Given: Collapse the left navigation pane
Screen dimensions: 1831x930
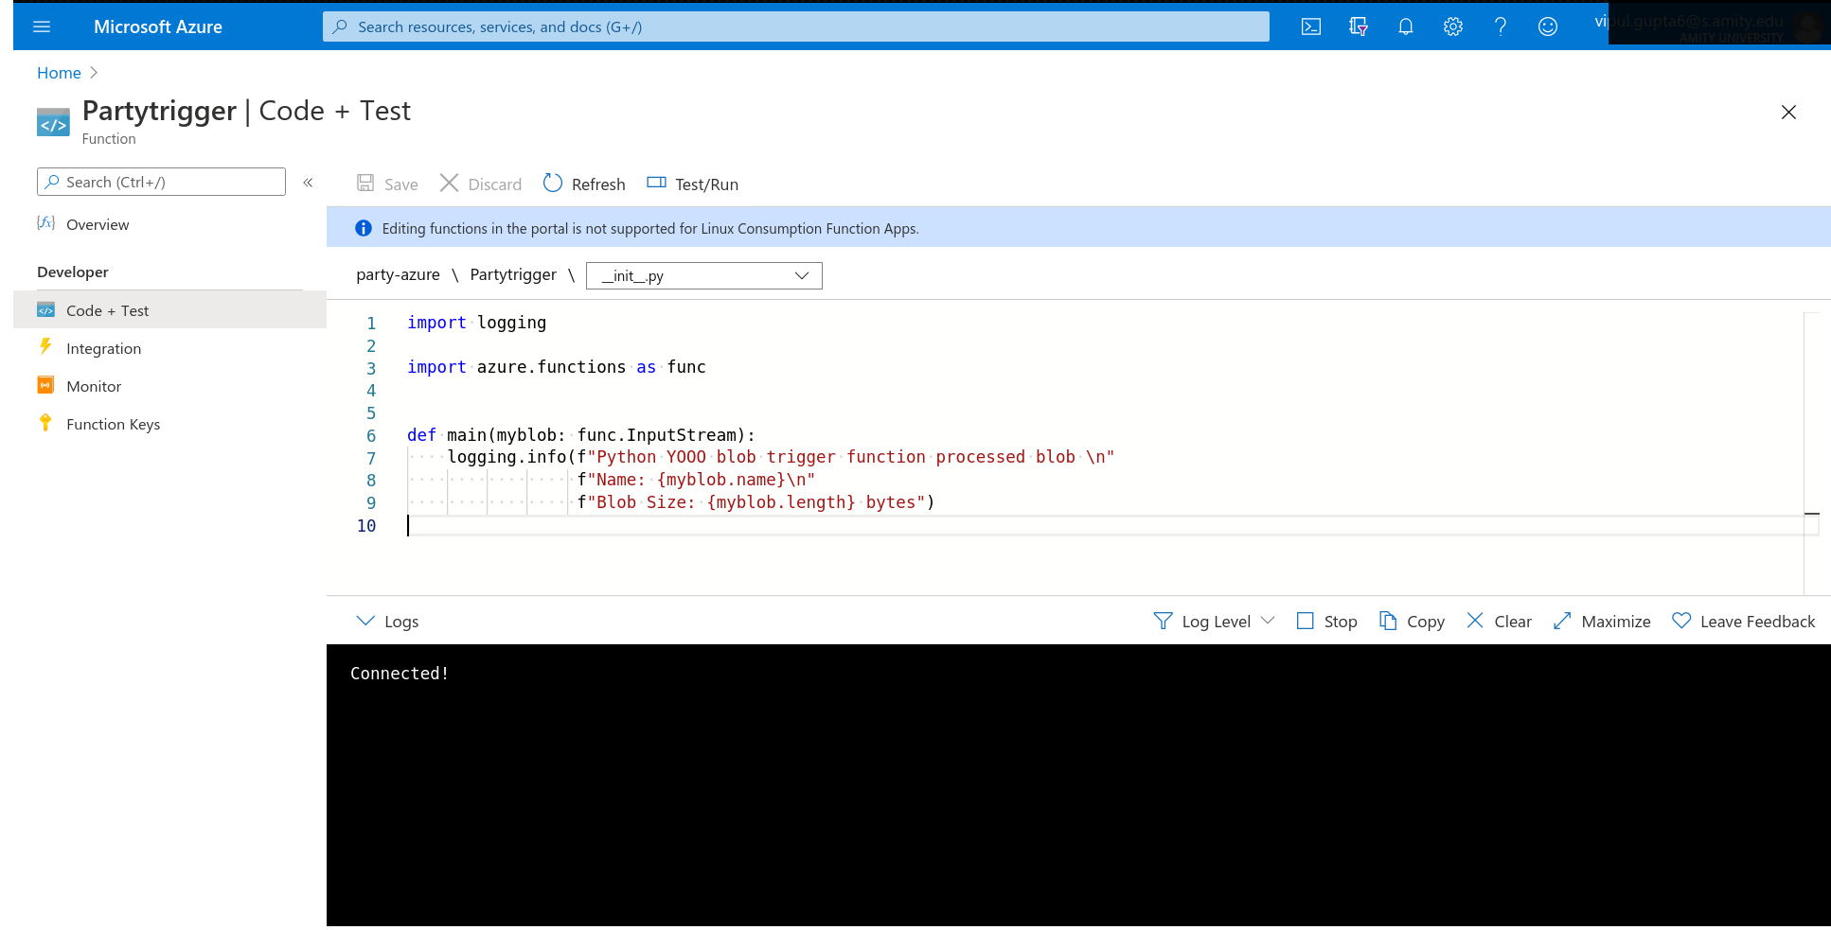Looking at the screenshot, I should point(308,183).
